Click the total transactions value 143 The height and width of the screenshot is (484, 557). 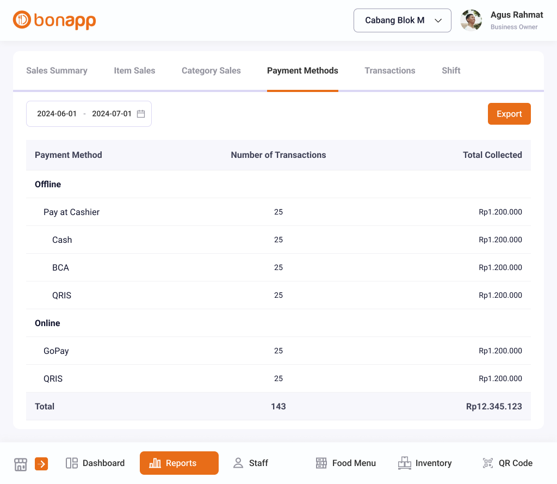click(278, 407)
